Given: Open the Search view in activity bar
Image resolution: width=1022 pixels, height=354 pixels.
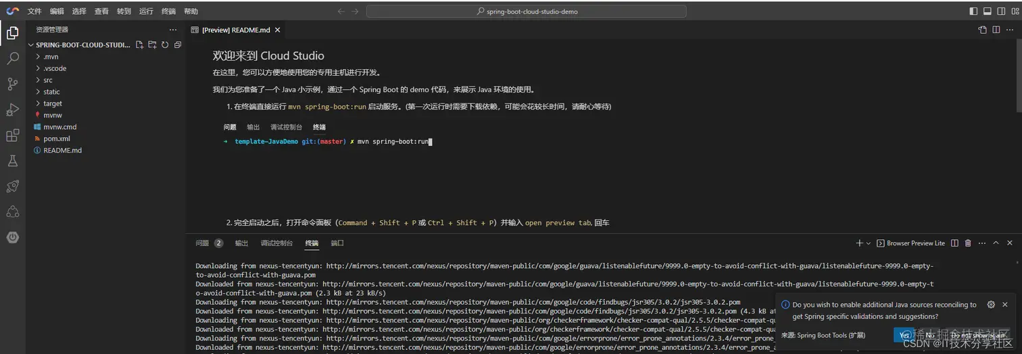Looking at the screenshot, I should 13,58.
